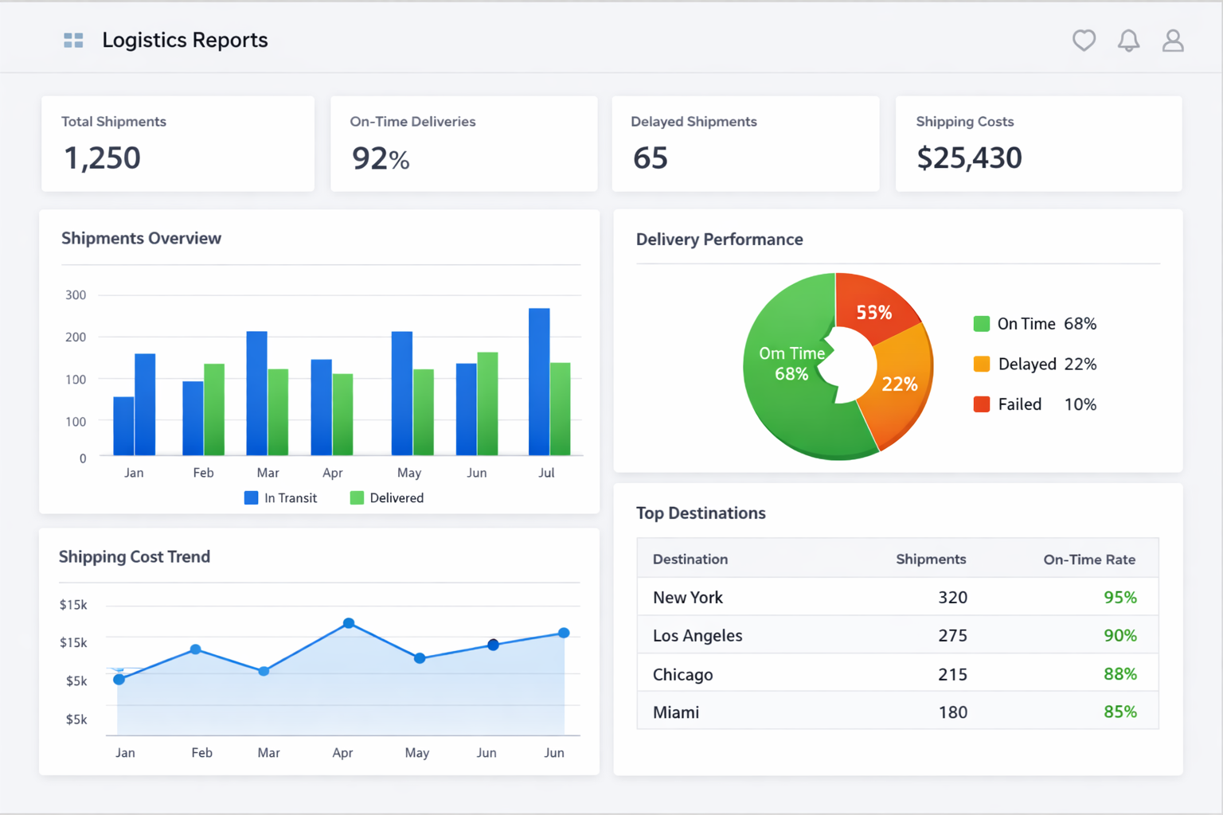Select the In Transit legend marker
This screenshot has width=1223, height=815.
click(251, 497)
